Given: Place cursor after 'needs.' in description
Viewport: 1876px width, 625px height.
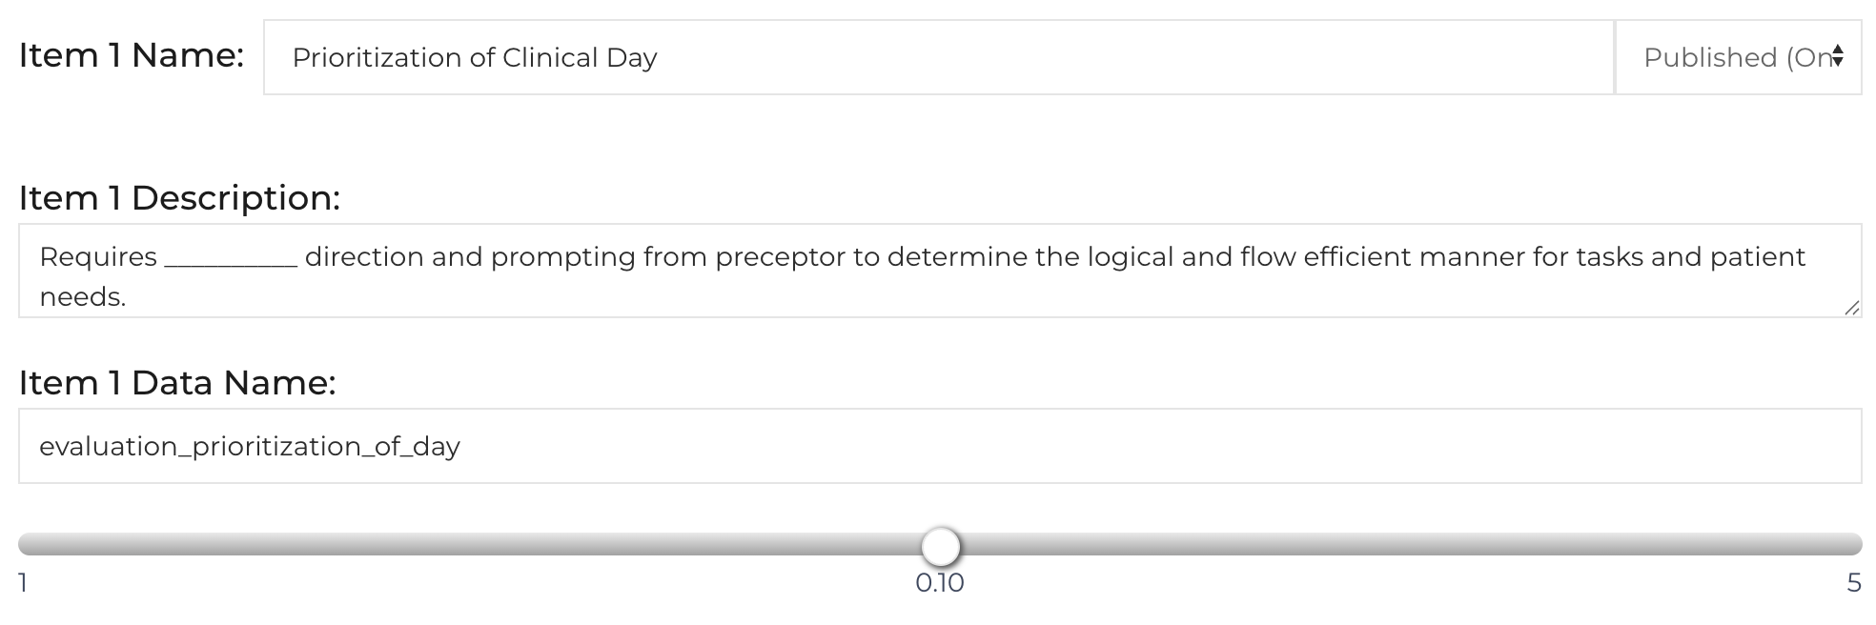Looking at the screenshot, I should [128, 297].
